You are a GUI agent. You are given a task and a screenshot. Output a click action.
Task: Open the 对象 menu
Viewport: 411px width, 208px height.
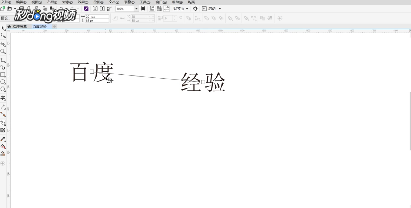67,2
